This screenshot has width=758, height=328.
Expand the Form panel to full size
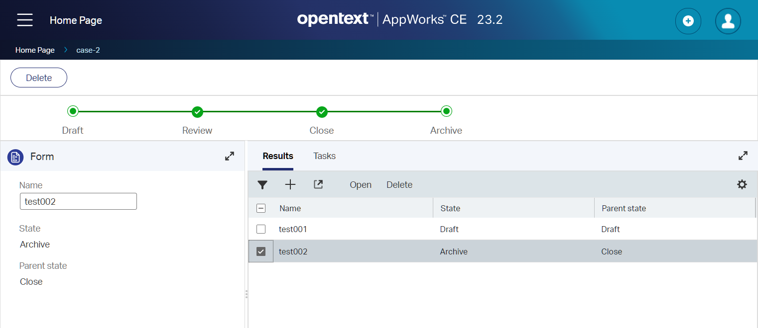pos(230,156)
